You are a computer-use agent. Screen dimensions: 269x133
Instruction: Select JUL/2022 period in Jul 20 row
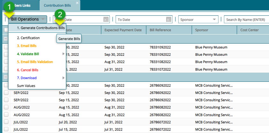20,122
